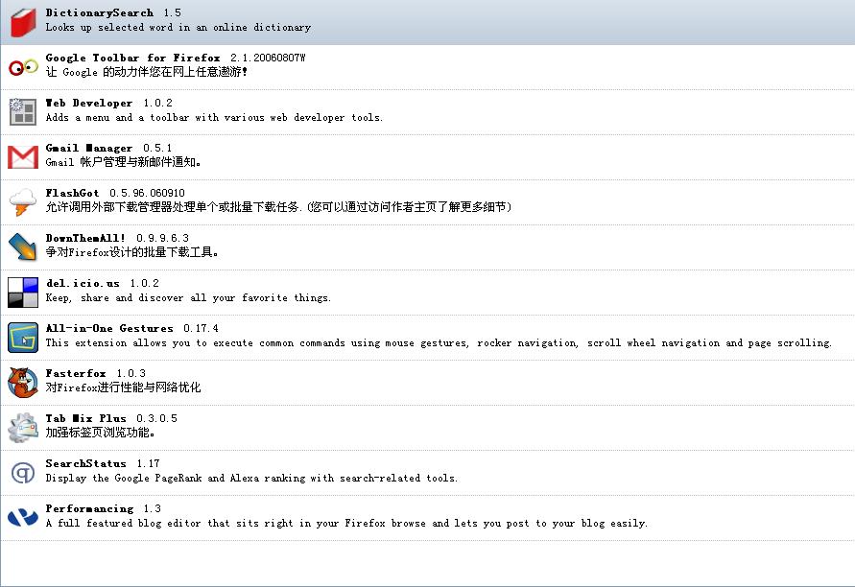The width and height of the screenshot is (855, 587).
Task: Click 'Display the Google PageRank' description
Action: (252, 478)
